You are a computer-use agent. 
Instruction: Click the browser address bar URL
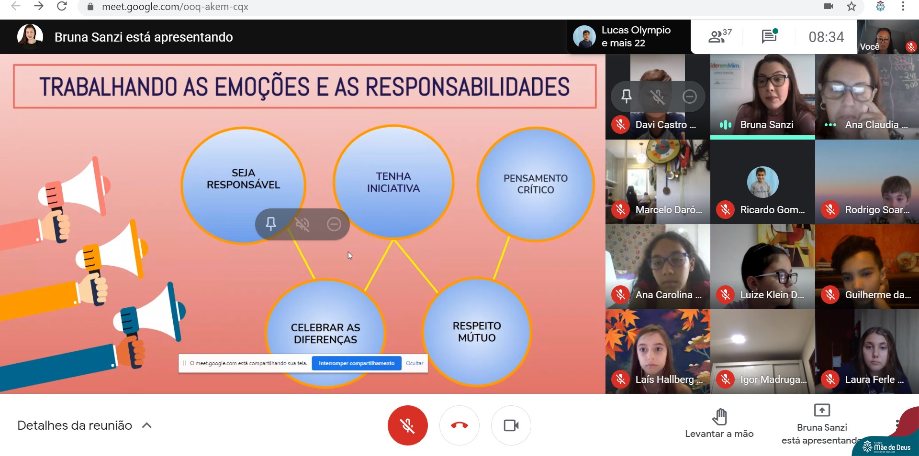175,7
